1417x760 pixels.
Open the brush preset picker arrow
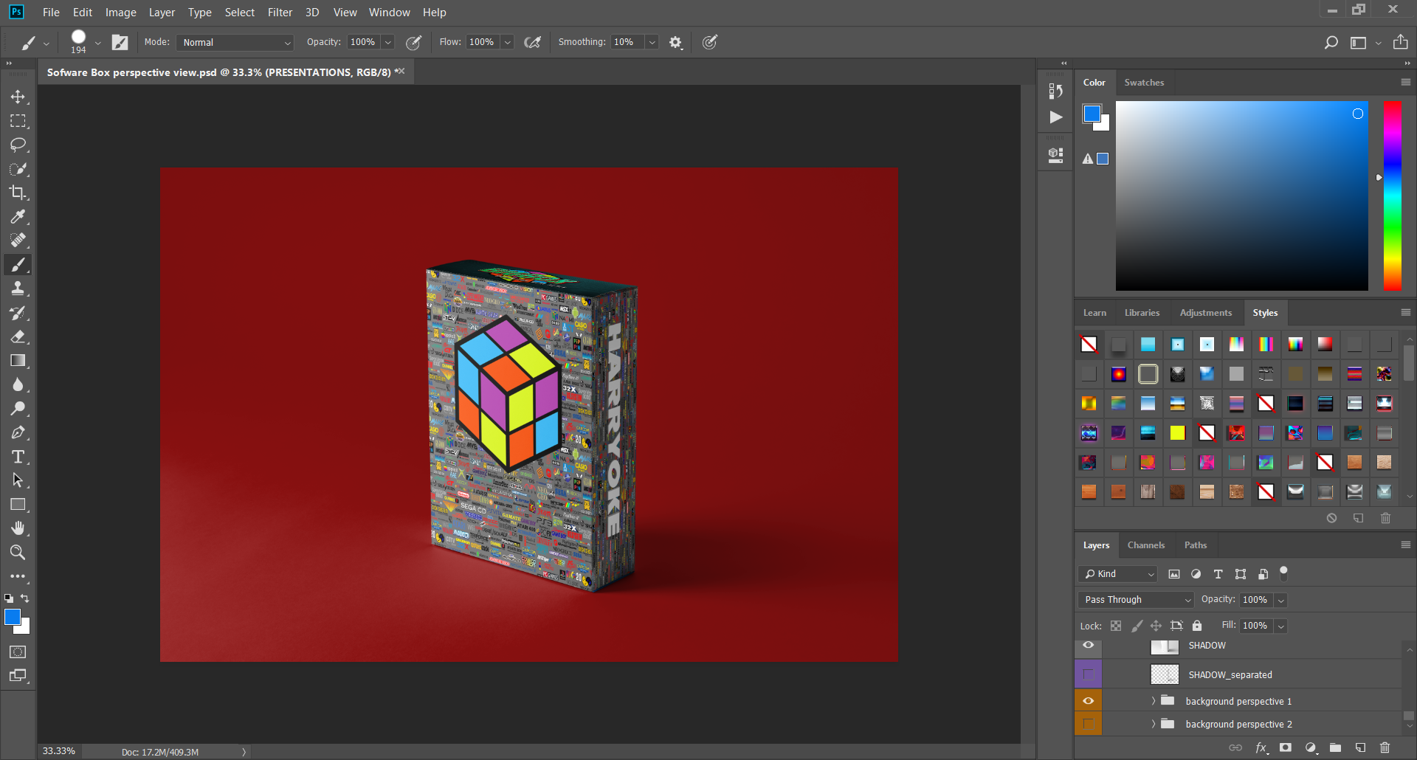click(x=97, y=43)
